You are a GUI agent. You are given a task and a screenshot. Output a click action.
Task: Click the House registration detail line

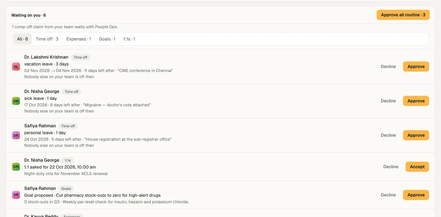click(98, 139)
